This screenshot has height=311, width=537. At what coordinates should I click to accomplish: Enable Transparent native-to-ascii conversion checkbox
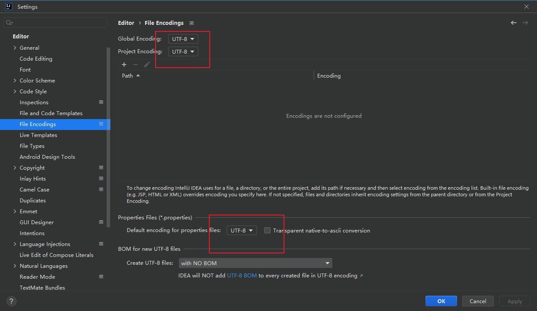point(267,230)
